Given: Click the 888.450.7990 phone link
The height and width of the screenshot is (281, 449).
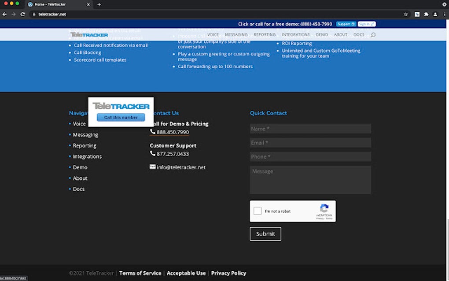Looking at the screenshot, I should pyautogui.click(x=173, y=132).
